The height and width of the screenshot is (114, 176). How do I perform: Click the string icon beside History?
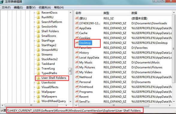click(77, 52)
